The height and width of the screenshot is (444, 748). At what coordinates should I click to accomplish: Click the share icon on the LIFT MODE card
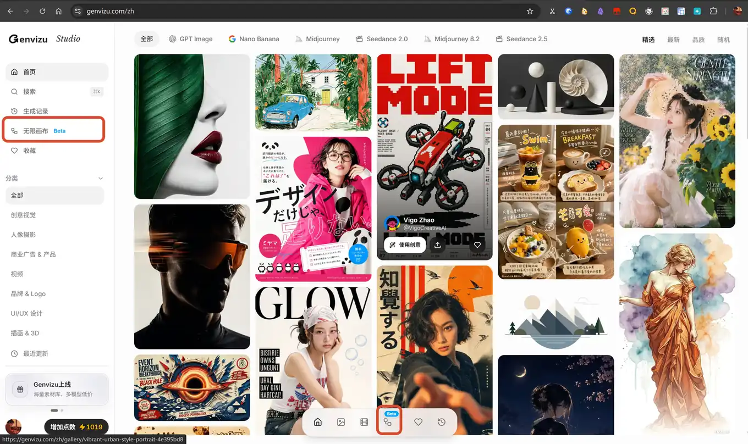438,245
